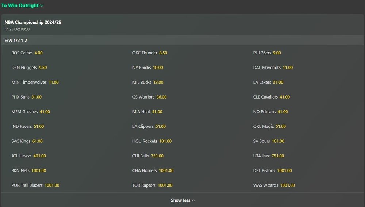Collapse the list with Show less

pyautogui.click(x=182, y=200)
